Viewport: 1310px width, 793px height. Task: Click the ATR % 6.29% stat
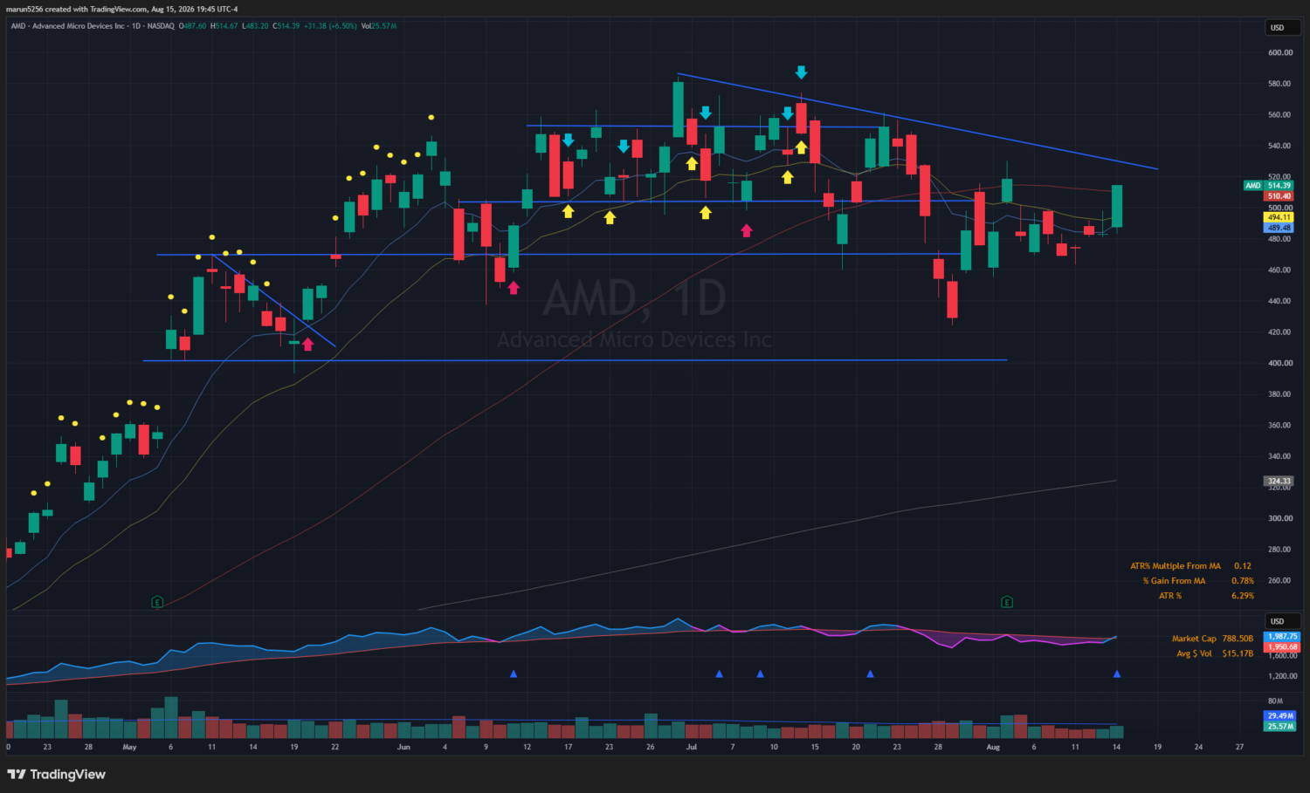(x=1206, y=596)
